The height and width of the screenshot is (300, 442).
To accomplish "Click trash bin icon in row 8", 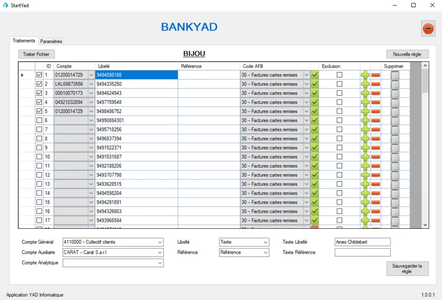I will point(395,139).
